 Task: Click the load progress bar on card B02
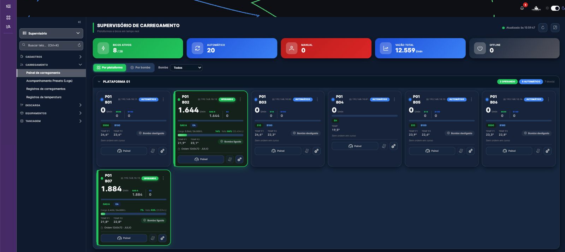point(210,135)
